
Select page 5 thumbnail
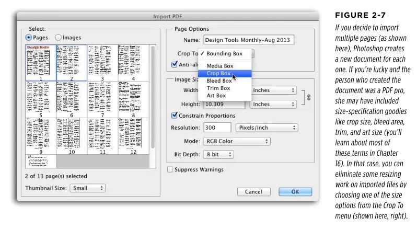41,99
